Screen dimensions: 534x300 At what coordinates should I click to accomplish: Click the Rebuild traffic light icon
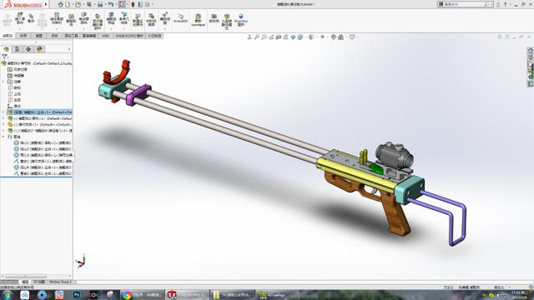tap(133, 4)
